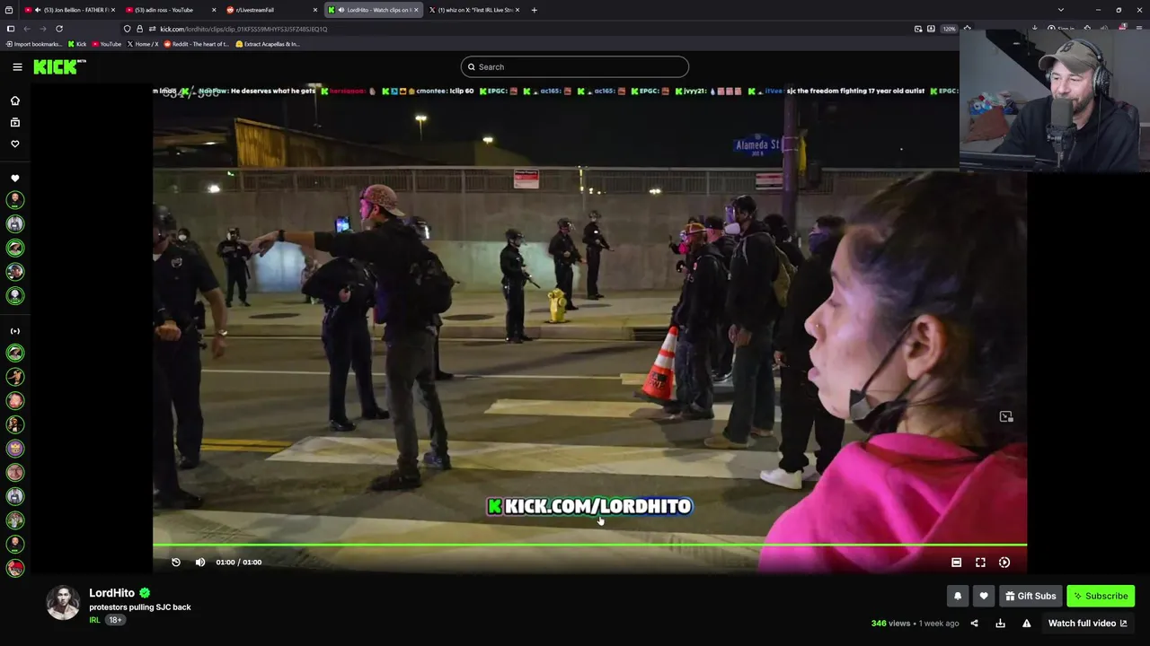This screenshot has width=1150, height=646.
Task: Close the LordHito Kick tab
Action: [416, 10]
